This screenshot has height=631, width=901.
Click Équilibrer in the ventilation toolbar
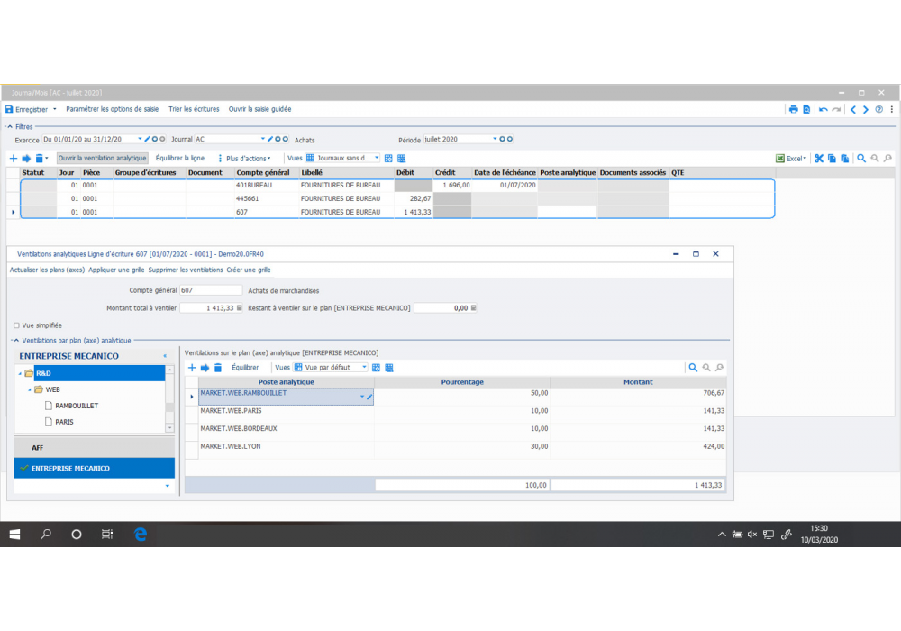pos(245,368)
